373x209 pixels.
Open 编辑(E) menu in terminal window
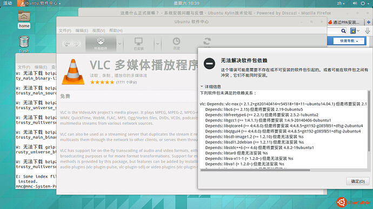tap(41, 67)
